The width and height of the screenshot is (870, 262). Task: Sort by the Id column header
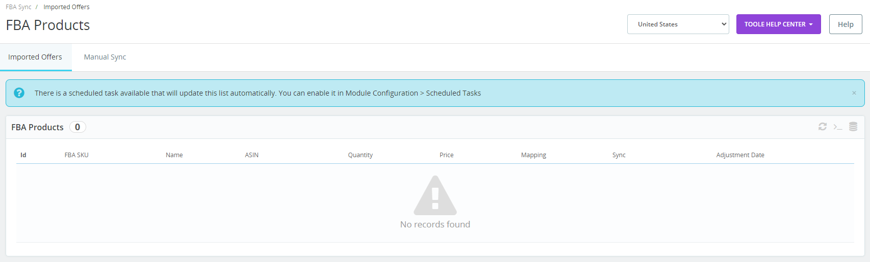(23, 155)
